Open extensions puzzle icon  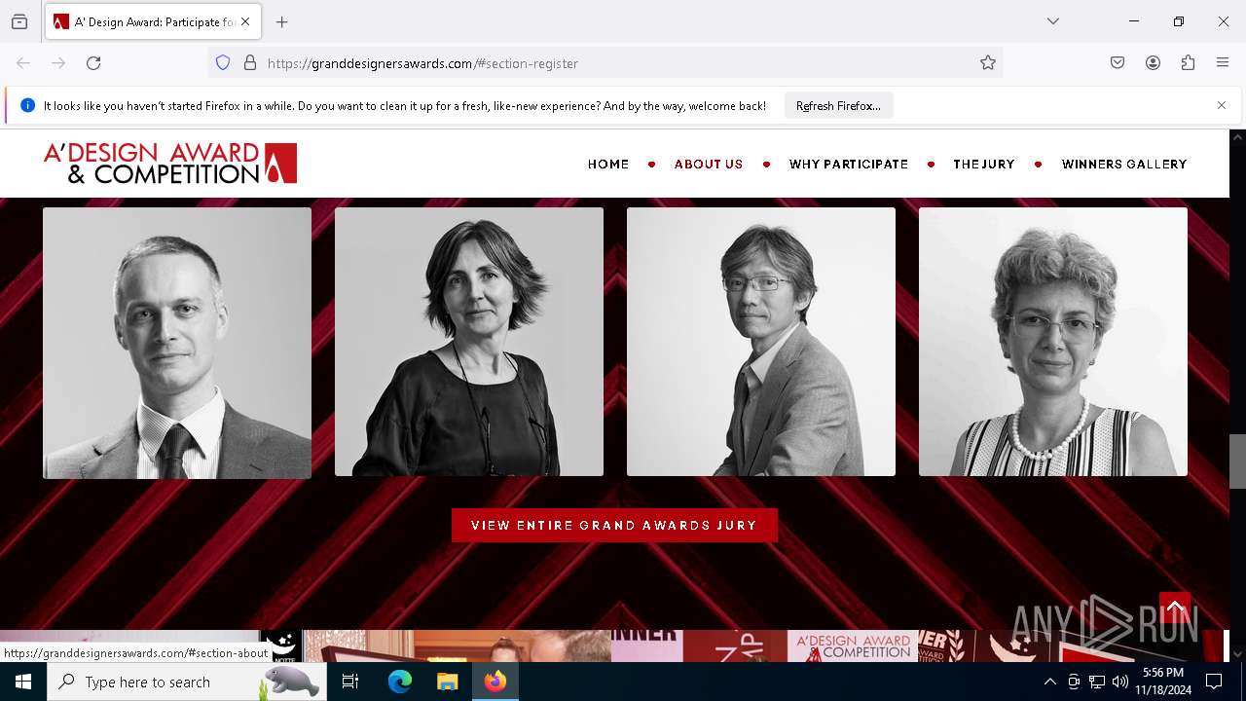pos(1188,63)
